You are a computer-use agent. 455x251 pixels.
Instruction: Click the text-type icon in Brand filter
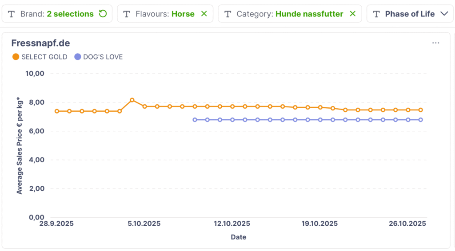coord(12,14)
